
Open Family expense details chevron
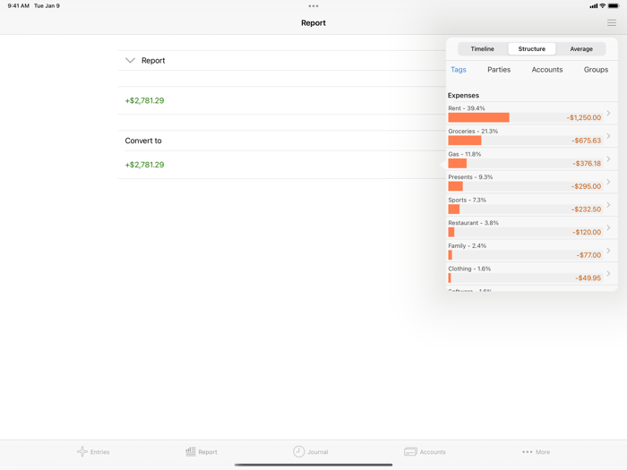point(608,251)
